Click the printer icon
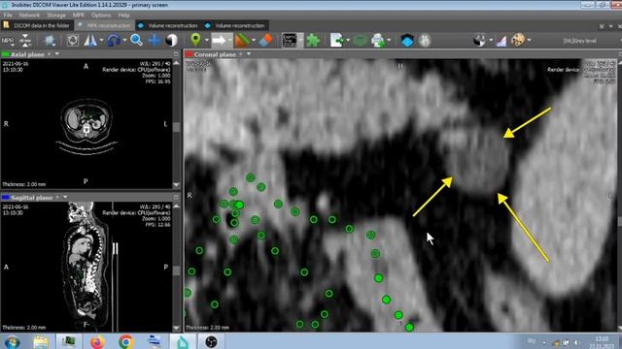The width and height of the screenshot is (622, 349). [378, 41]
